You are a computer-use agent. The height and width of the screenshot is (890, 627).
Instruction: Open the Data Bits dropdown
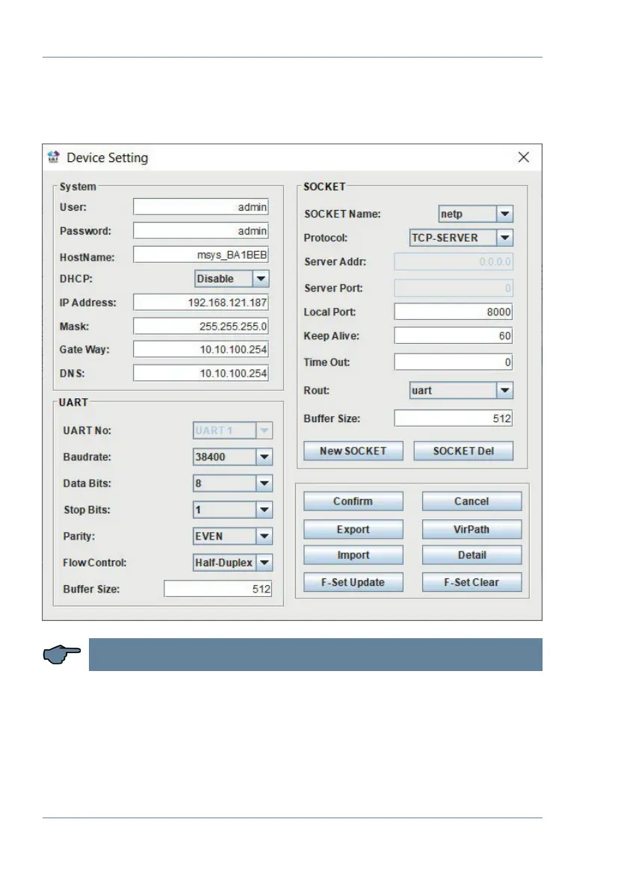click(264, 483)
